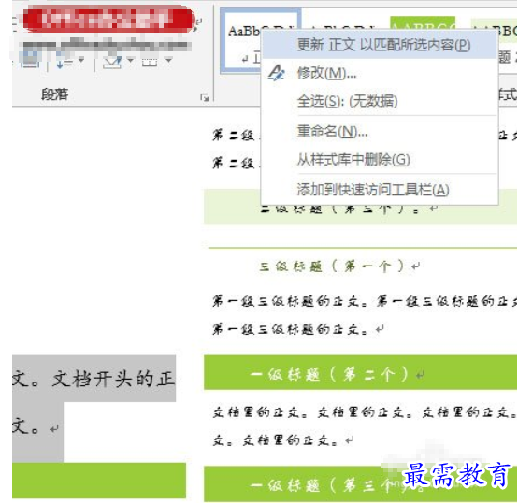
Task: Pick the green heading style thumbnail
Action: tap(423, 22)
